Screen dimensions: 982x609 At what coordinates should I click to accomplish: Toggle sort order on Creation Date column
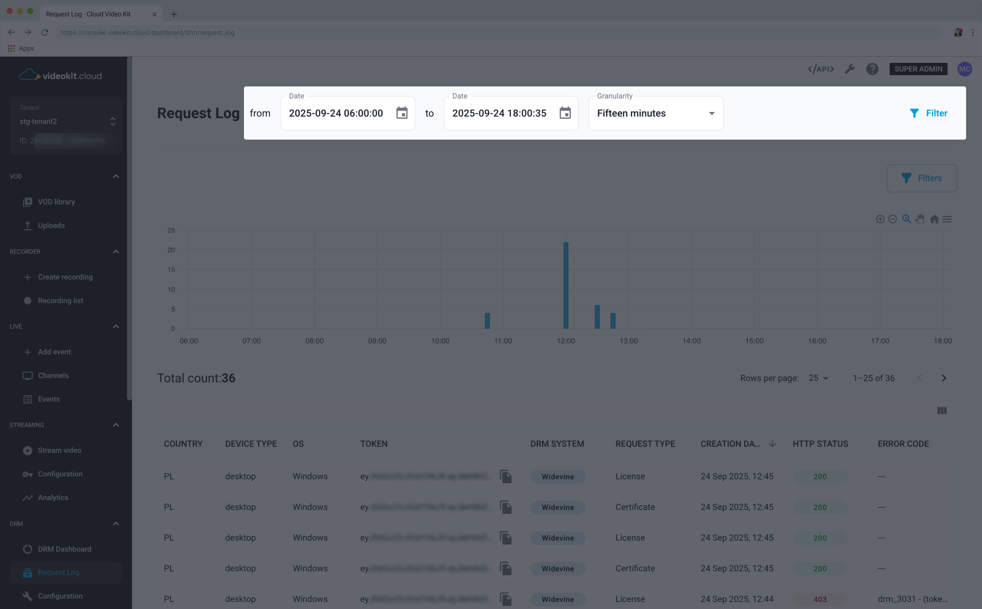coord(772,444)
